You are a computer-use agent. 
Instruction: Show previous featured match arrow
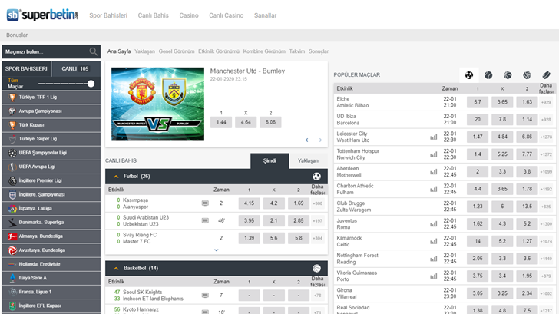[x=306, y=140]
